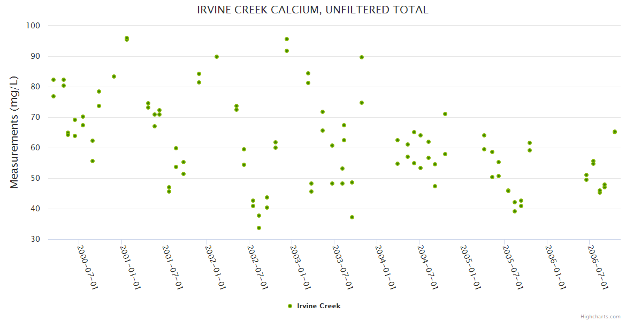
Task: Click the rightmost data point near 65 mg/L
Action: [x=615, y=132]
